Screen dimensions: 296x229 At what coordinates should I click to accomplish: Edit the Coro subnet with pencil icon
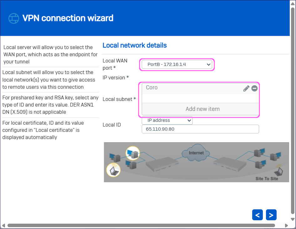click(x=246, y=88)
